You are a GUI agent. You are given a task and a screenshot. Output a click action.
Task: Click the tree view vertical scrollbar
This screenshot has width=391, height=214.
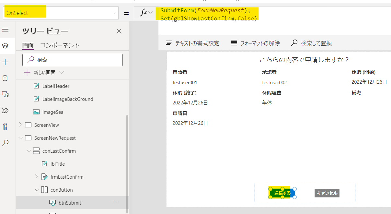127,164
